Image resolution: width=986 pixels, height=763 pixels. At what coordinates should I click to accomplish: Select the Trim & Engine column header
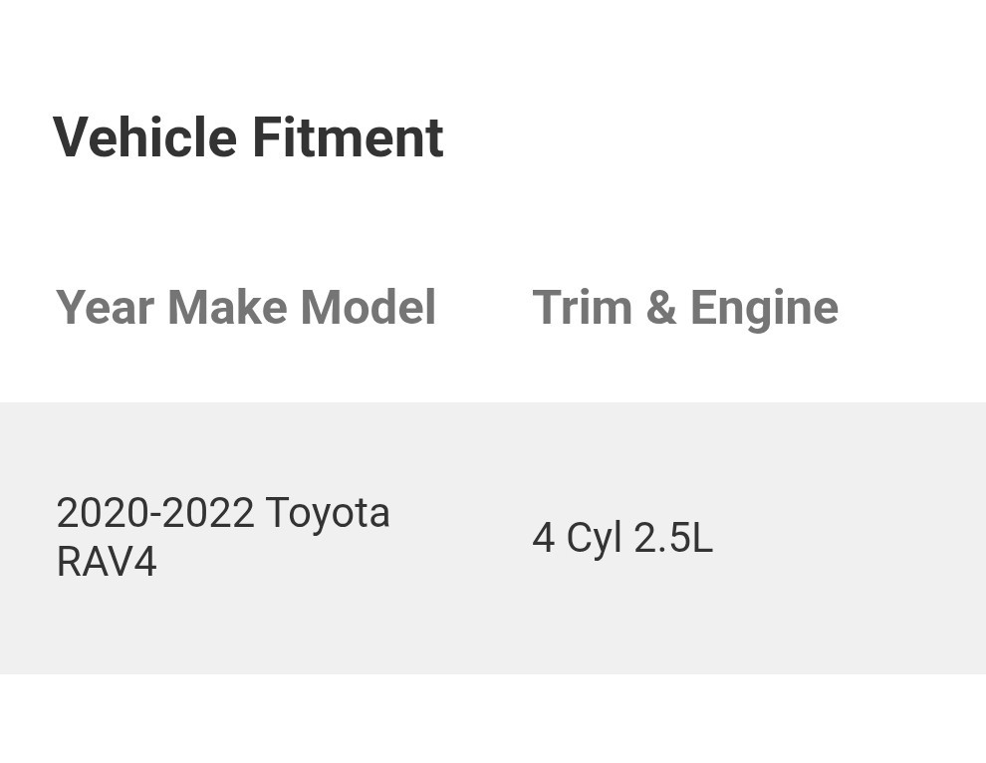[x=685, y=308]
